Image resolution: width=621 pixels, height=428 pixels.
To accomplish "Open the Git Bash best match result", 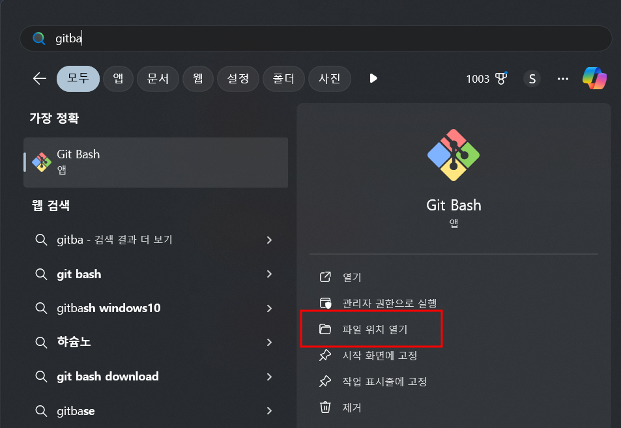I will pos(155,162).
